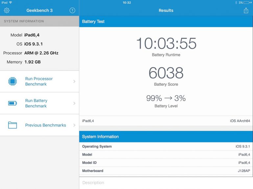Select Run Processor Benchmark

click(39, 81)
